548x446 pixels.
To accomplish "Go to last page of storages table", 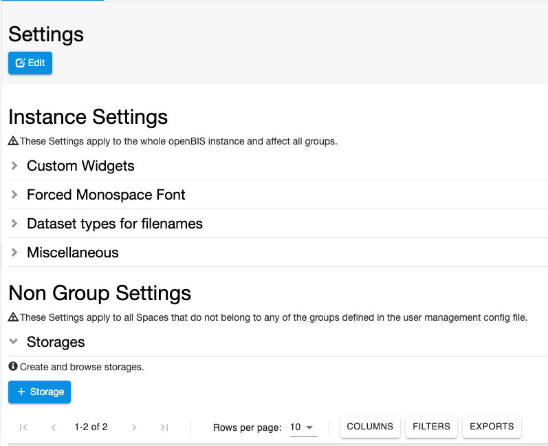I will coord(164,427).
